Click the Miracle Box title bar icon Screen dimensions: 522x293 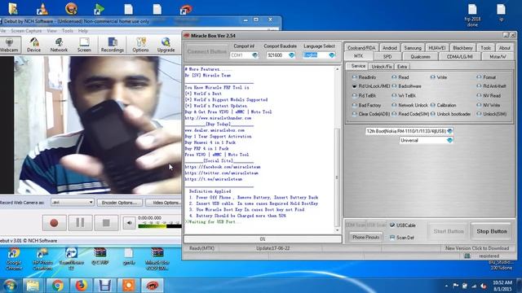click(187, 36)
